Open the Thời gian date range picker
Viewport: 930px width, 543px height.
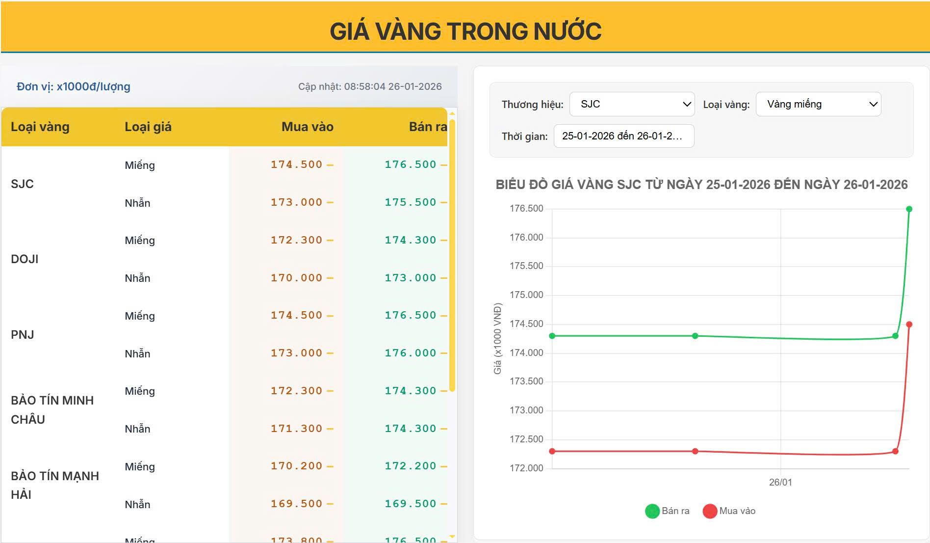pyautogui.click(x=623, y=136)
